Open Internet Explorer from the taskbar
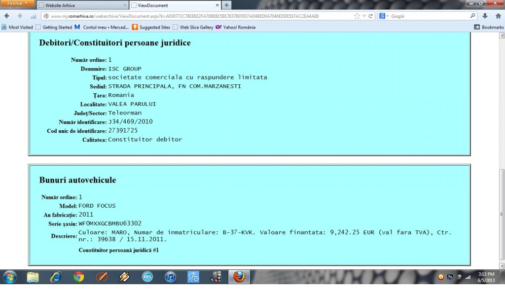 click(56, 277)
